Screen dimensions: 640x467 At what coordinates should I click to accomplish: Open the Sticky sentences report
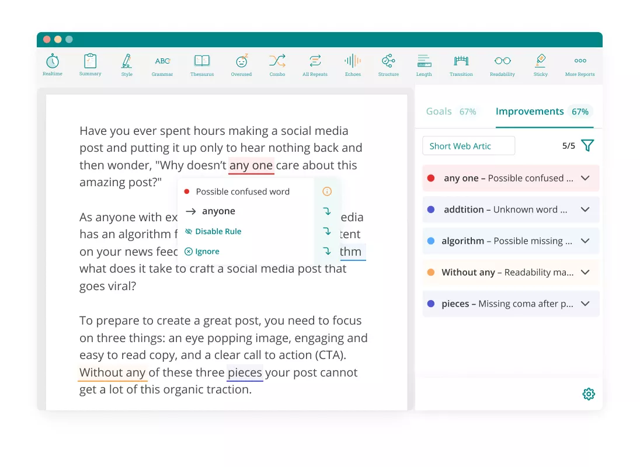click(x=540, y=65)
